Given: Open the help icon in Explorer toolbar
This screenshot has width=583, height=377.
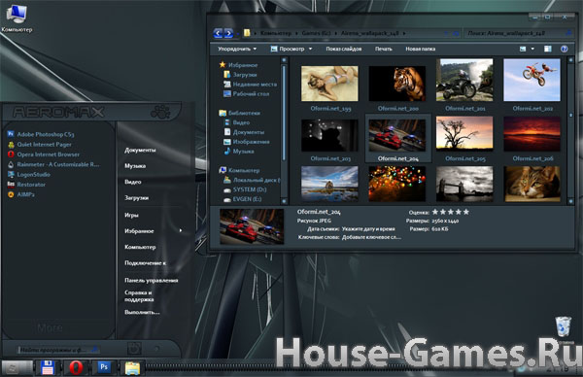Looking at the screenshot, I should (564, 50).
